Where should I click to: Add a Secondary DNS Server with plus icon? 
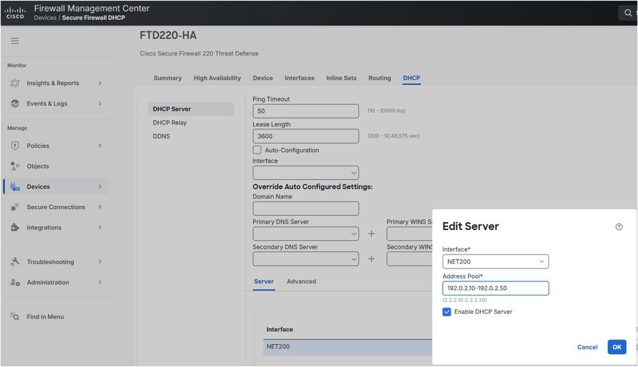pyautogui.click(x=371, y=259)
